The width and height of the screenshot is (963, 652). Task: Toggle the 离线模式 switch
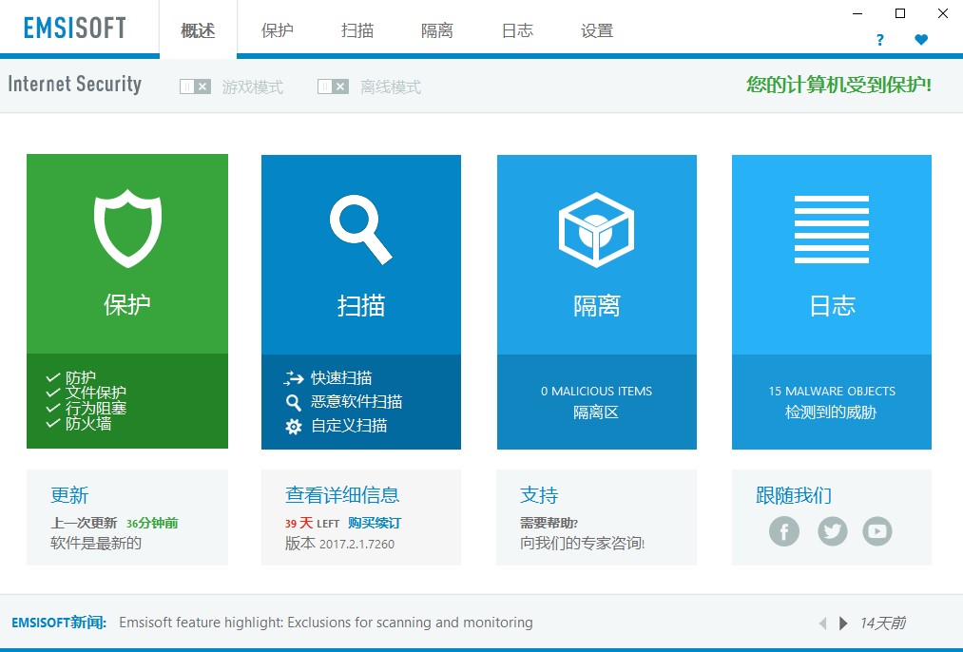tap(333, 86)
